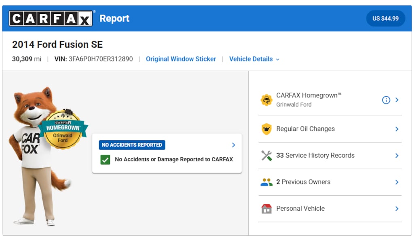Viewport: 414px width, 243px height.
Task: Open 33 Service History Records
Action: point(330,156)
